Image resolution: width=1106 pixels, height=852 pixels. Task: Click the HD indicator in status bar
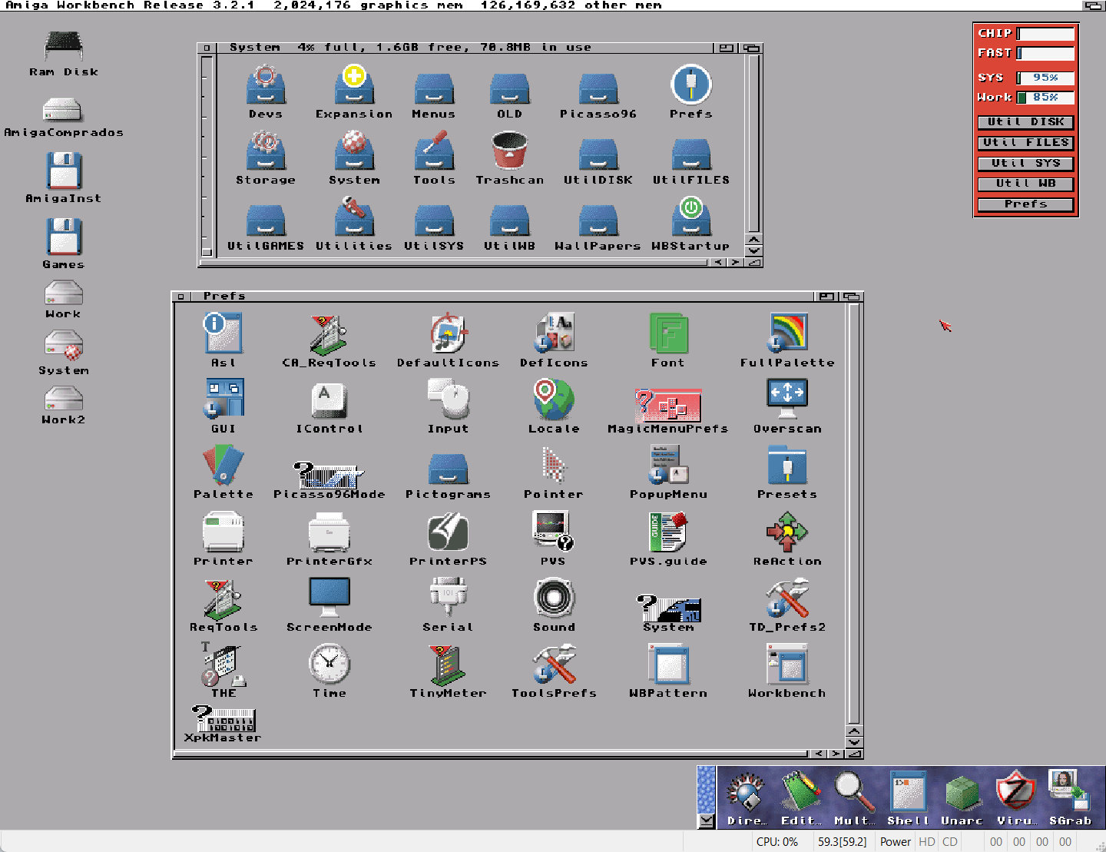click(x=927, y=841)
